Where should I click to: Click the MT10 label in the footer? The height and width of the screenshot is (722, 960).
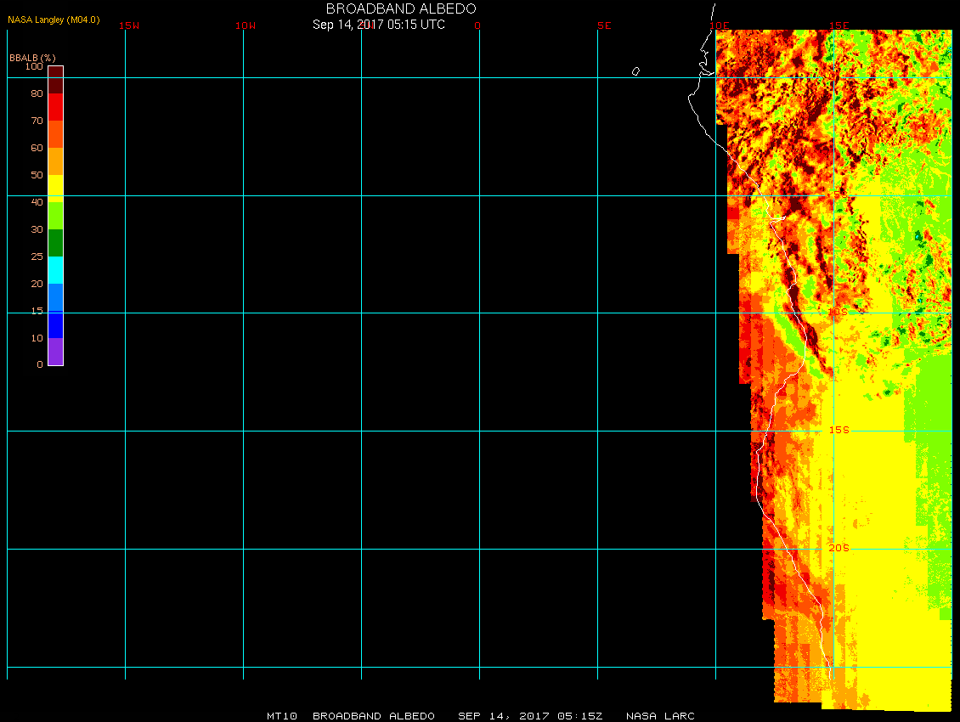click(x=280, y=716)
